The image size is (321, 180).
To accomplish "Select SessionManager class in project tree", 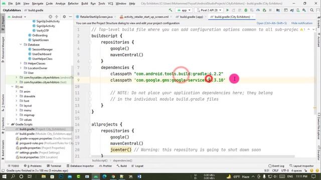I will 42,49.
